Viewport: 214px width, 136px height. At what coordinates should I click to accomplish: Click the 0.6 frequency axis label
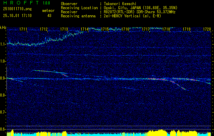click(3, 129)
